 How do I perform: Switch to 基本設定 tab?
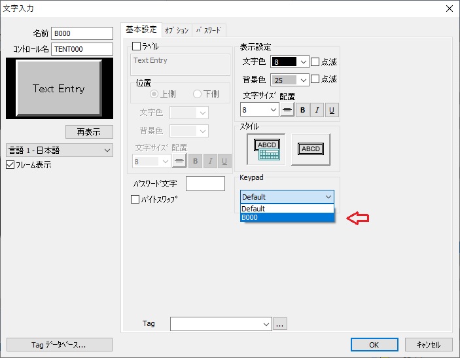141,29
